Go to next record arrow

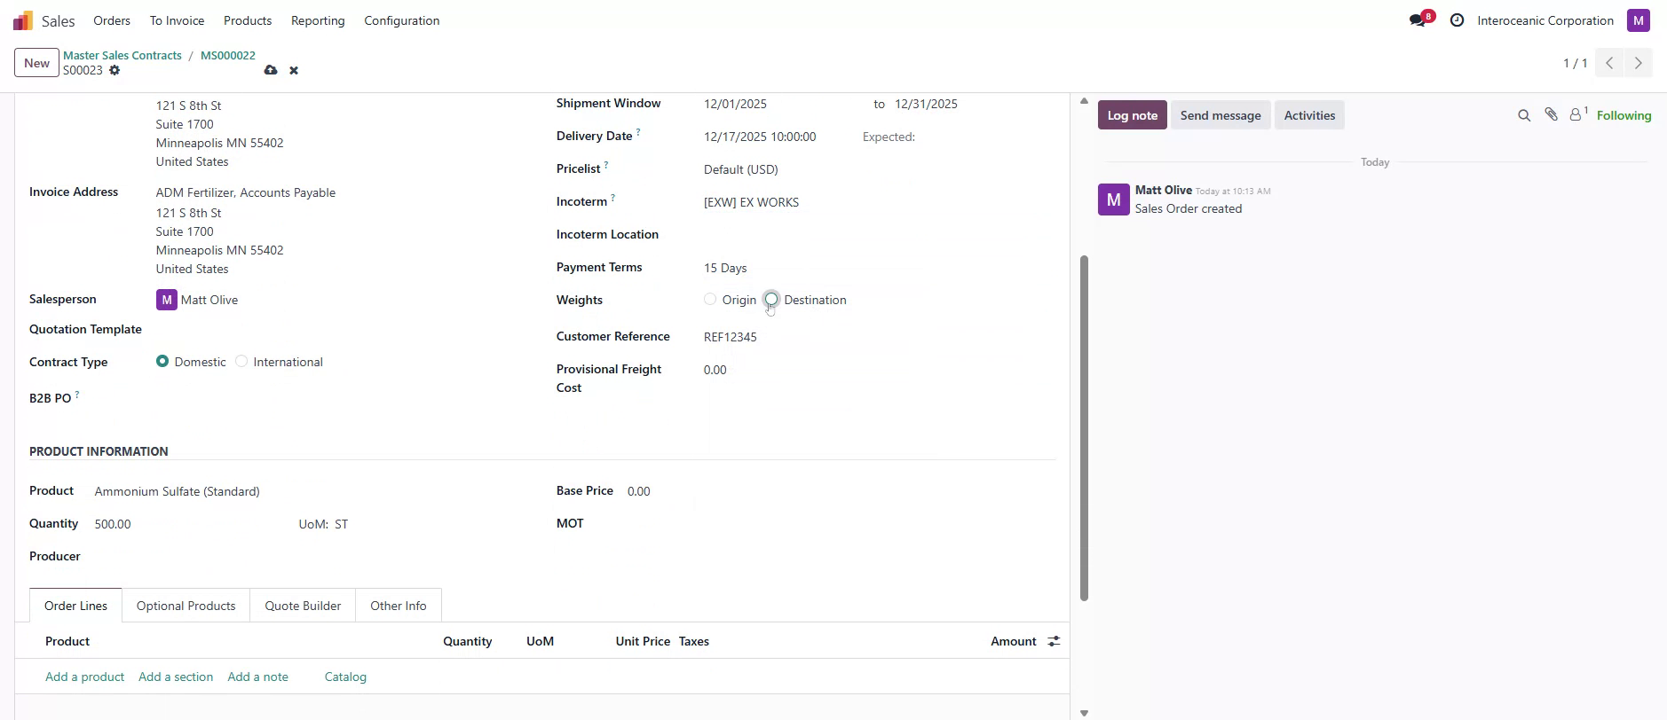pyautogui.click(x=1638, y=63)
